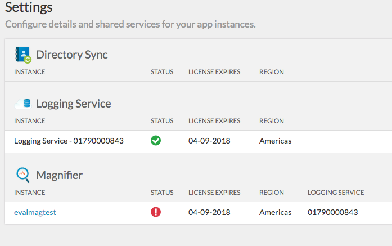
Task: Open the evalmagtest instance link
Action: 35,212
